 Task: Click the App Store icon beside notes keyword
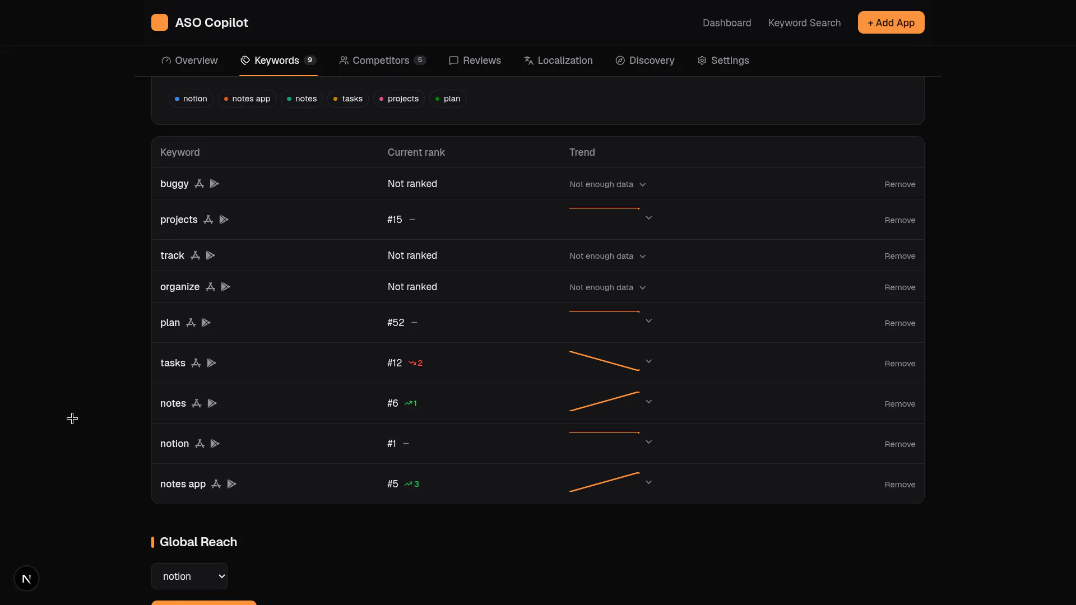[x=196, y=403]
